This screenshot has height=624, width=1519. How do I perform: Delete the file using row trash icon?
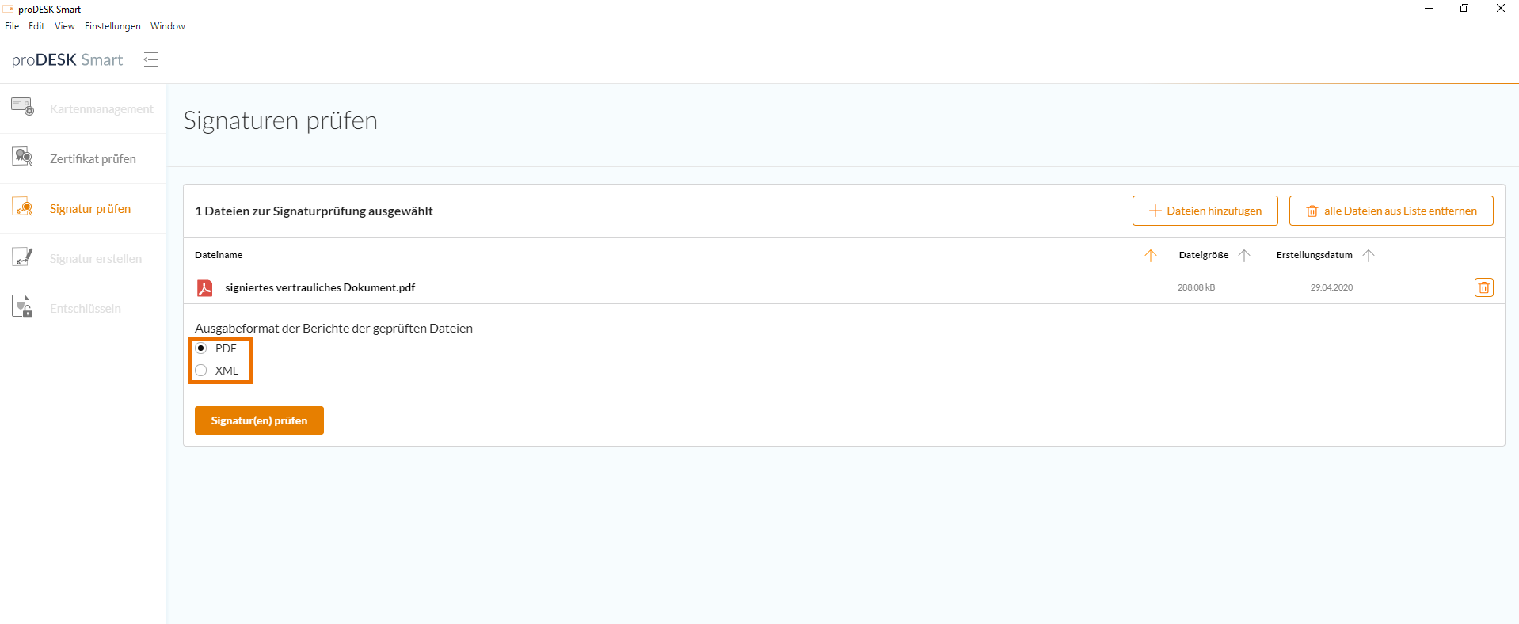[x=1483, y=287]
